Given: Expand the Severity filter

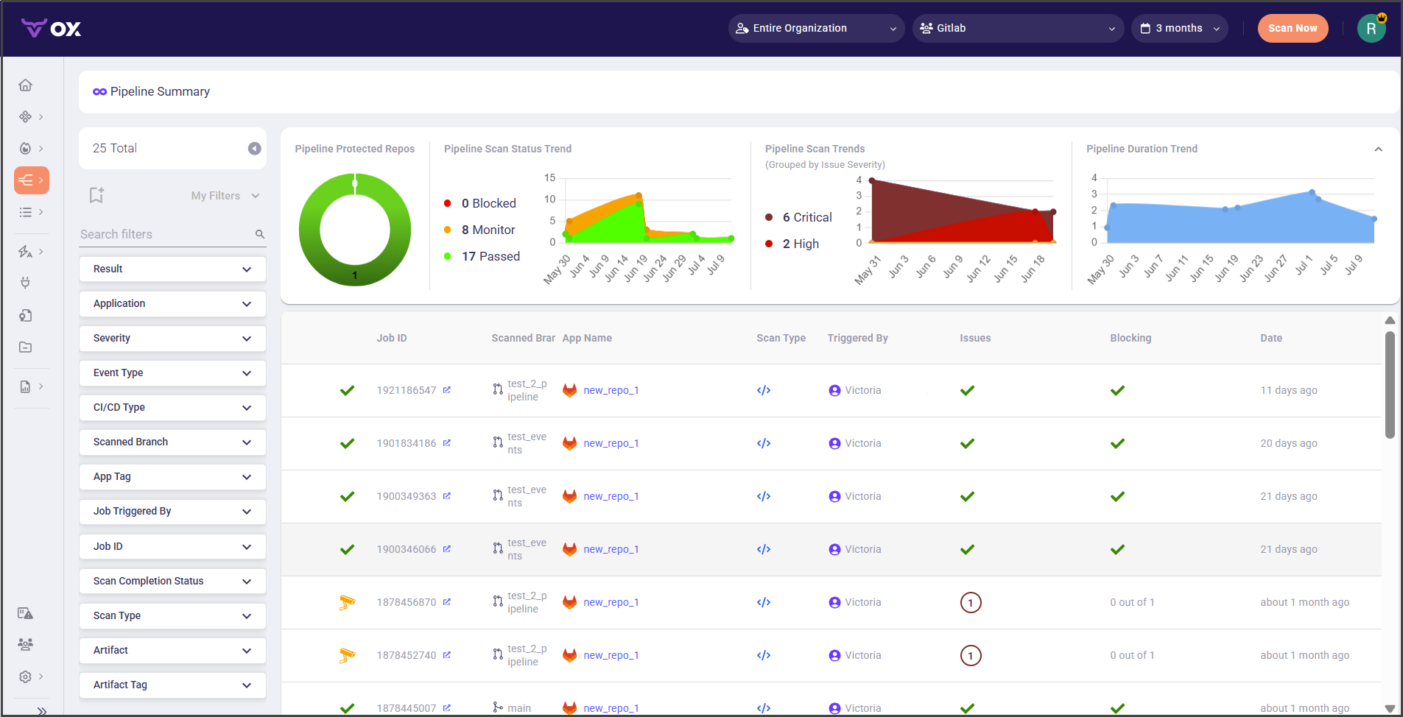Looking at the screenshot, I should coord(172,338).
